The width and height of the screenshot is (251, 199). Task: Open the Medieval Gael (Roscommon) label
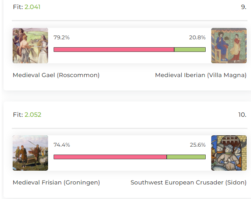point(56,75)
